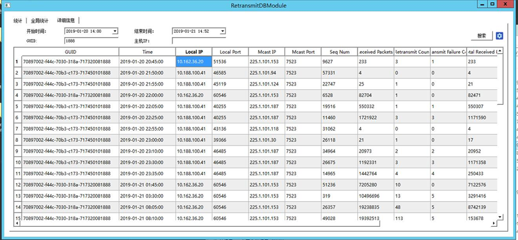Click the time cell 2019-01-20 21:50:00
The height and width of the screenshot is (240, 518).
[147, 72]
